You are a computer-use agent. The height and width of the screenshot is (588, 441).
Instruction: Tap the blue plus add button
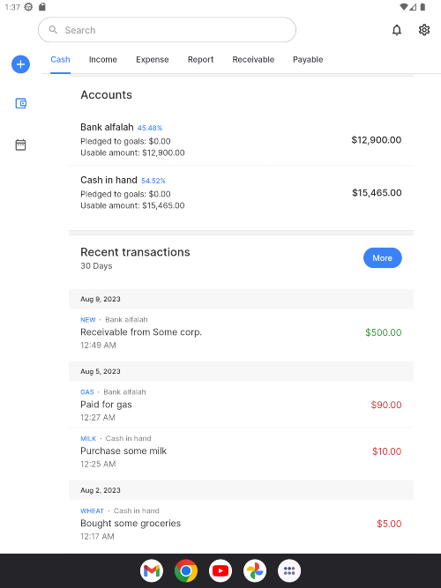20,64
